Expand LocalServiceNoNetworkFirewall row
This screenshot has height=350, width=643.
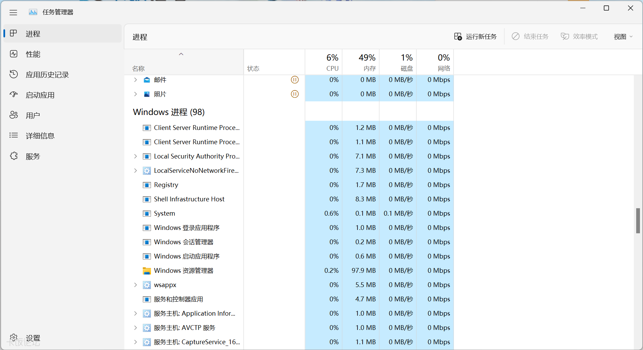pos(136,170)
